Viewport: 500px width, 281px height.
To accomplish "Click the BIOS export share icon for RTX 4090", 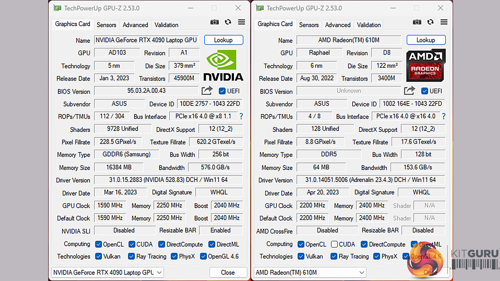I will coord(207,91).
